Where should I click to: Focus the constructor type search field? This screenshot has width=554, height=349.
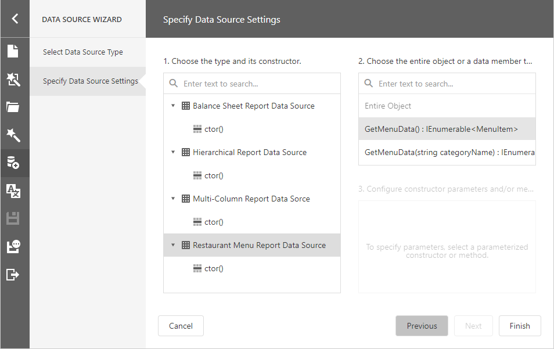tap(258, 84)
